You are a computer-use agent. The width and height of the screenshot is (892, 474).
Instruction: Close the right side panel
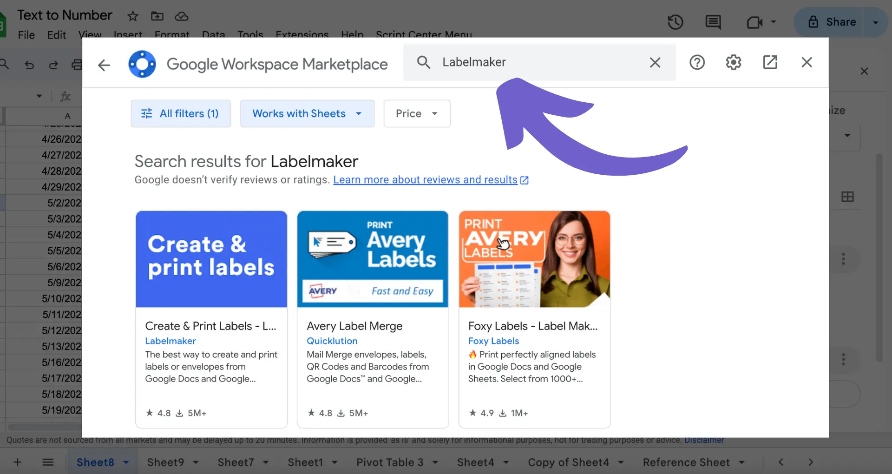pyautogui.click(x=864, y=71)
